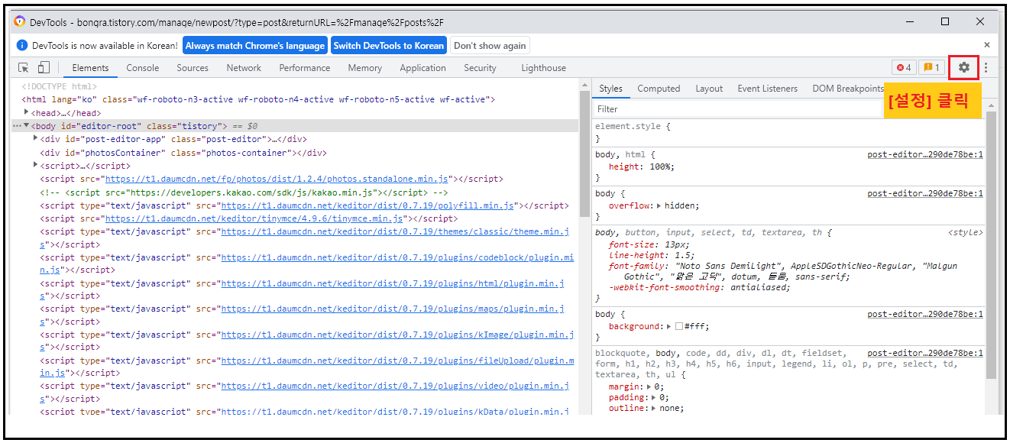Expand the head element node
The width and height of the screenshot is (1010, 443).
coord(27,112)
